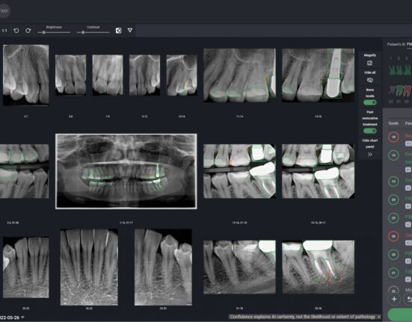Reset zoom with the 1:1 button
The width and height of the screenshot is (412, 322).
[4, 31]
